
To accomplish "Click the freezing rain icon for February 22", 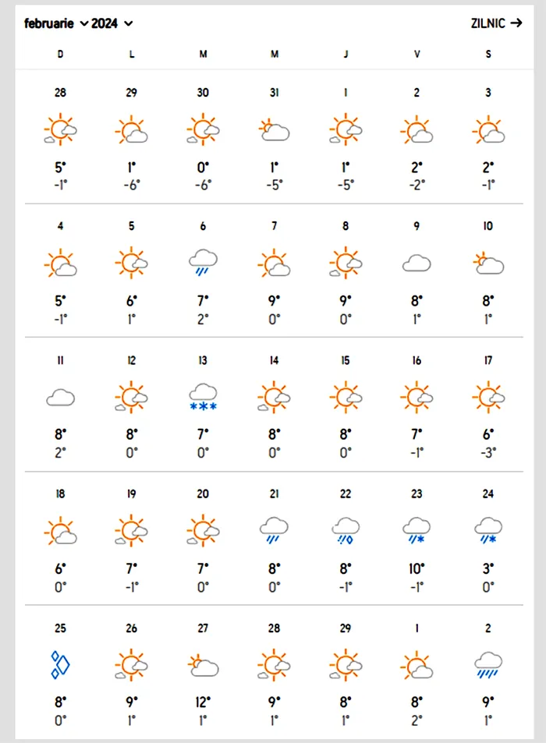I will [x=346, y=530].
